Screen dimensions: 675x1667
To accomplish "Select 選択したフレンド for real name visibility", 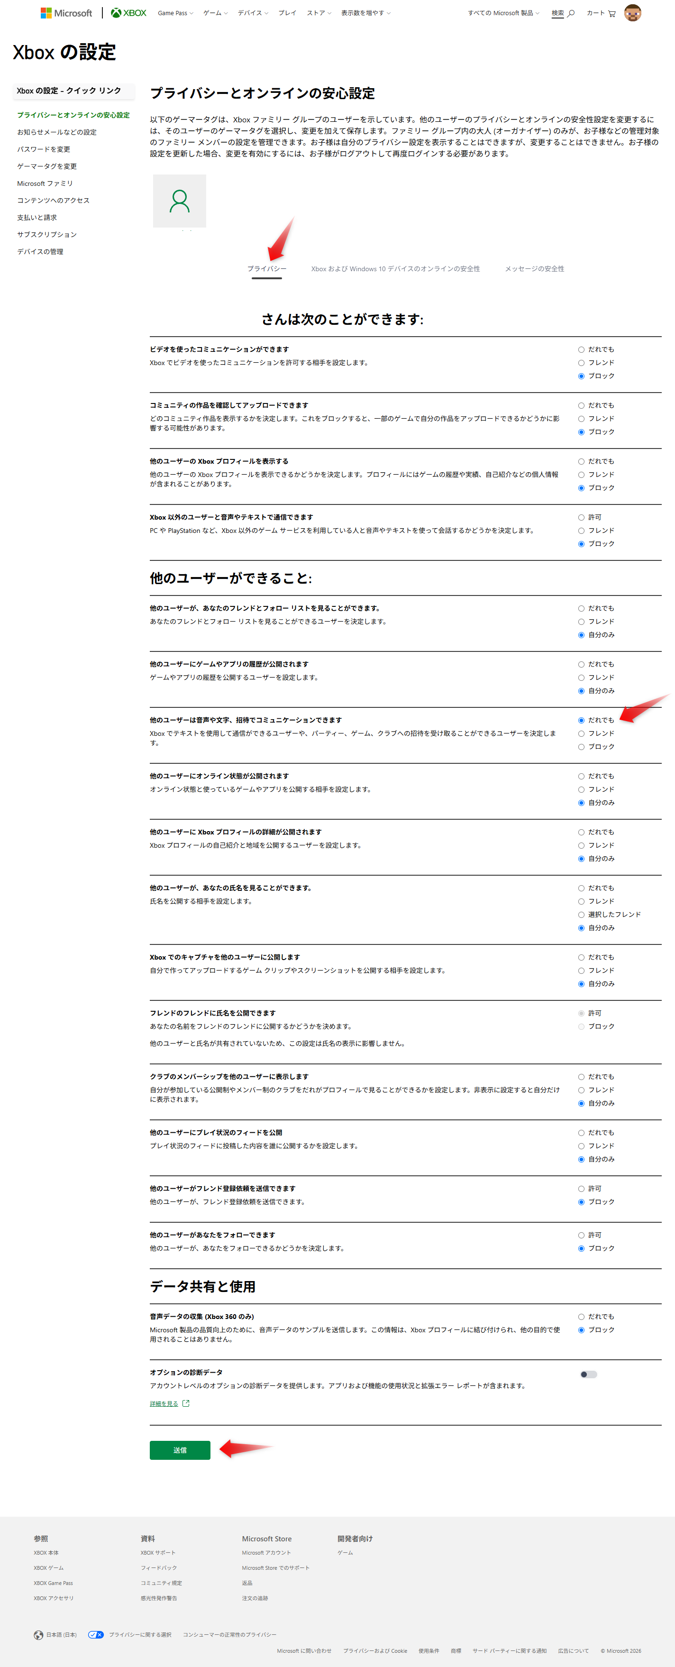I will pos(581,915).
